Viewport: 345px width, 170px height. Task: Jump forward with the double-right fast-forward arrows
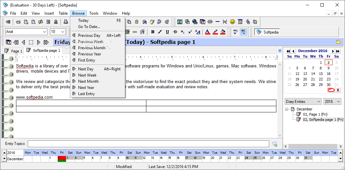point(46,42)
